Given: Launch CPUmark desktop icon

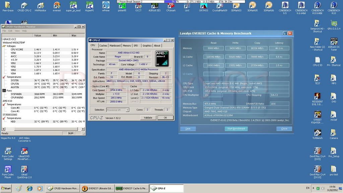Looking at the screenshot, I should coord(171,7).
